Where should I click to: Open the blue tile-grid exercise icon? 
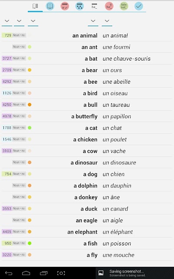click(80, 6)
